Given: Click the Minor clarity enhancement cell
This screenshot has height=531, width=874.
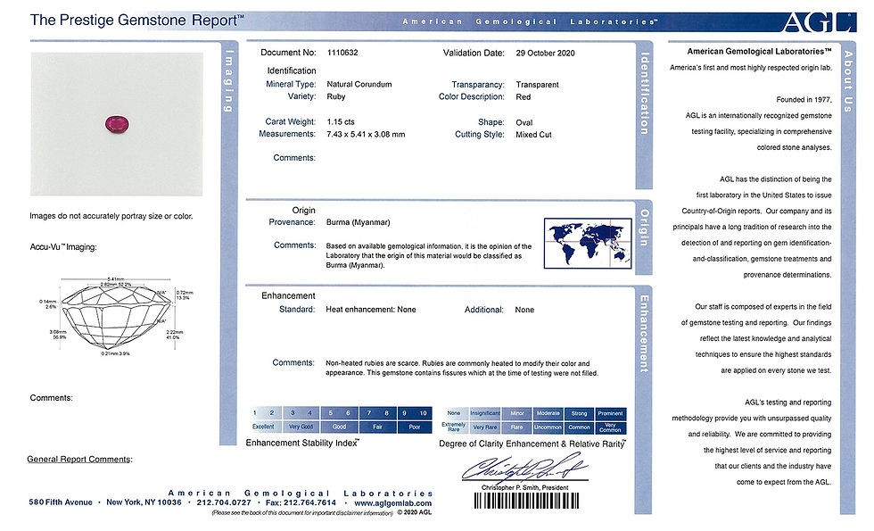Looking at the screenshot, I should tap(516, 413).
